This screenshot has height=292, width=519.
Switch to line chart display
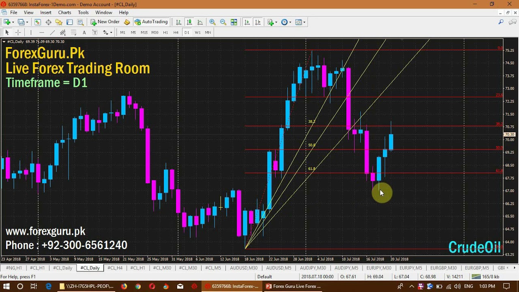200,22
